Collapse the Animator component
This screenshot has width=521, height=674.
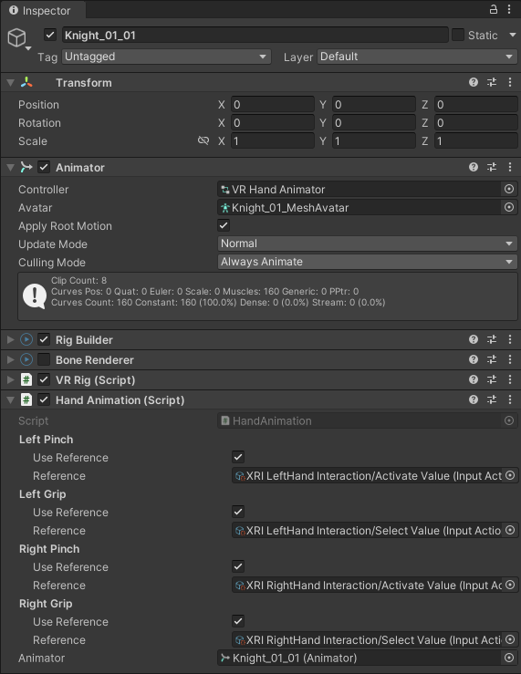tap(11, 167)
